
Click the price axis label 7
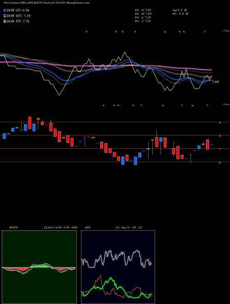pos(220,150)
